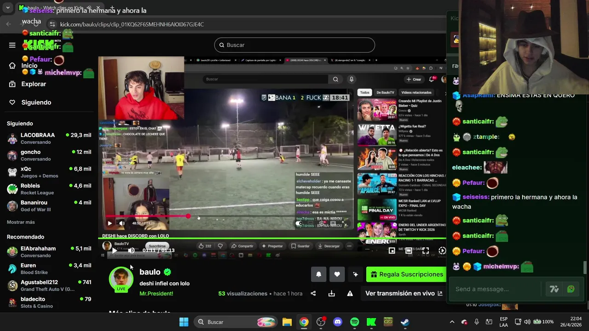Open Minecraft-style block icon in taskbar

point(388,322)
